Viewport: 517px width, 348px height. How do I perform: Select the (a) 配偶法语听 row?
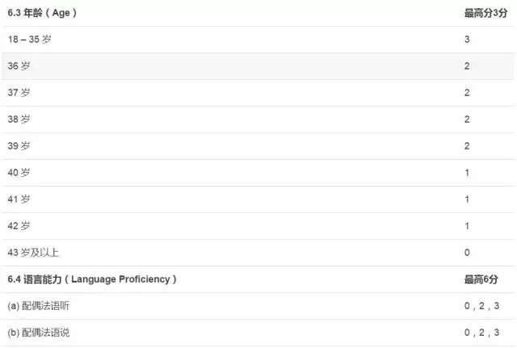click(x=258, y=306)
